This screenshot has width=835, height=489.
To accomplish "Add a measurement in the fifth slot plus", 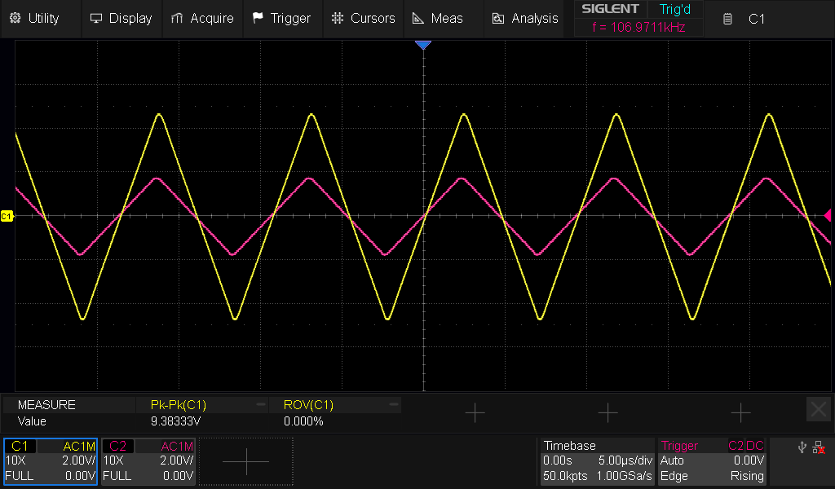I will tap(740, 412).
